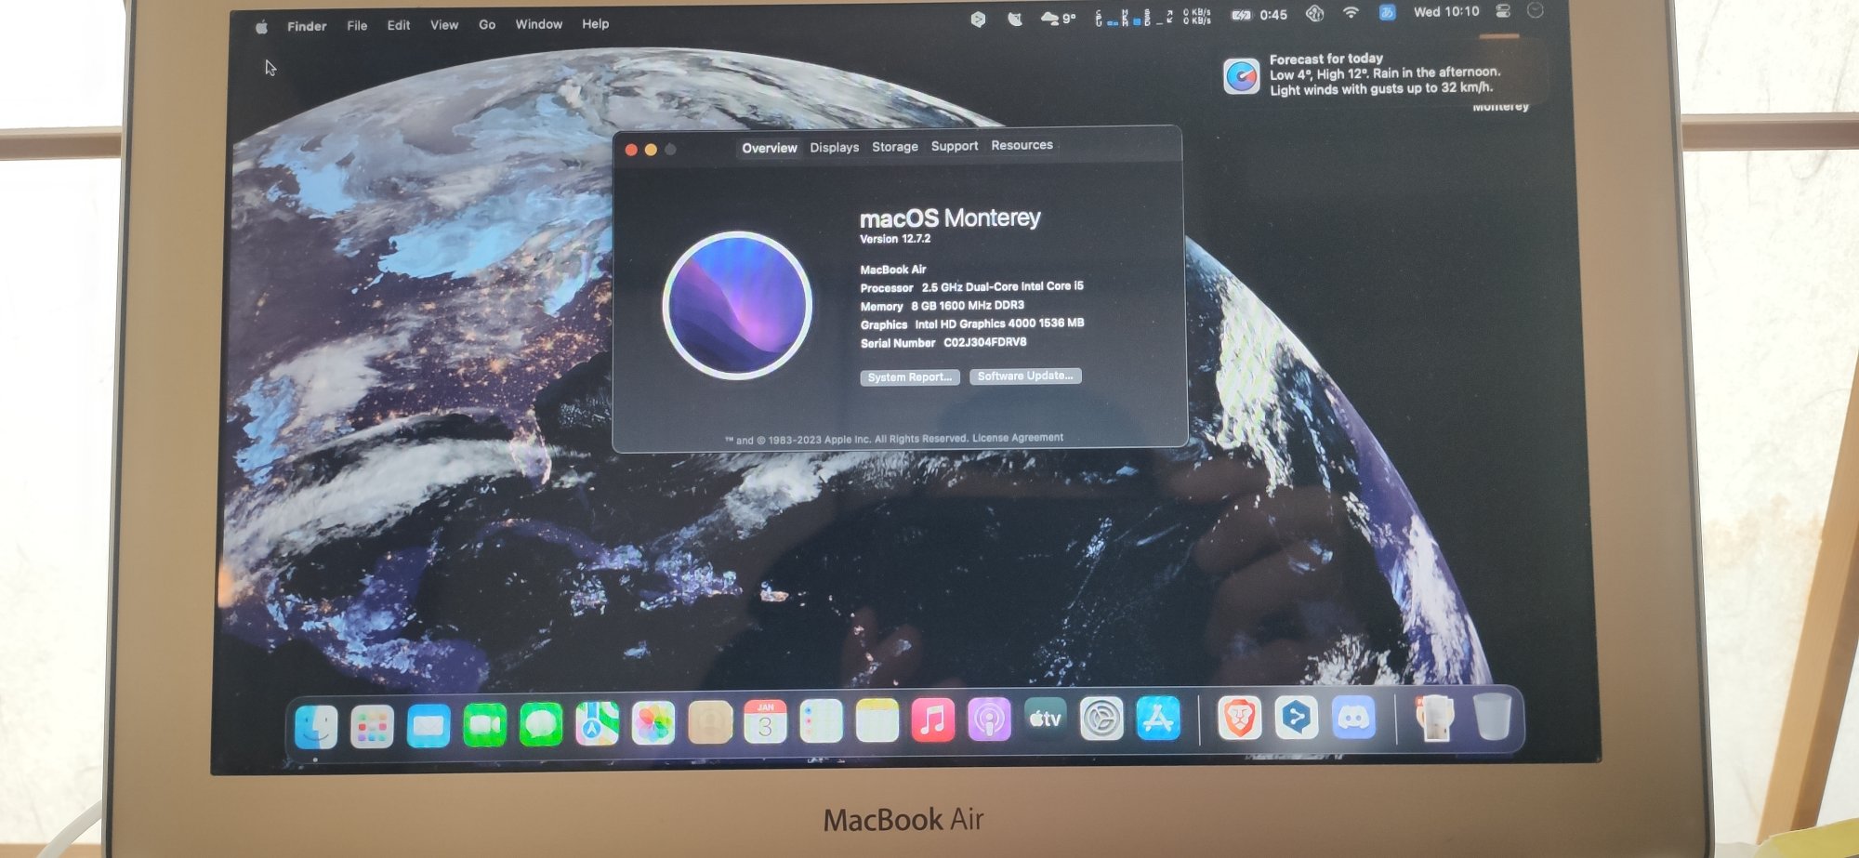Open the Brave browser in the Dock
1859x858 pixels.
tap(1239, 718)
